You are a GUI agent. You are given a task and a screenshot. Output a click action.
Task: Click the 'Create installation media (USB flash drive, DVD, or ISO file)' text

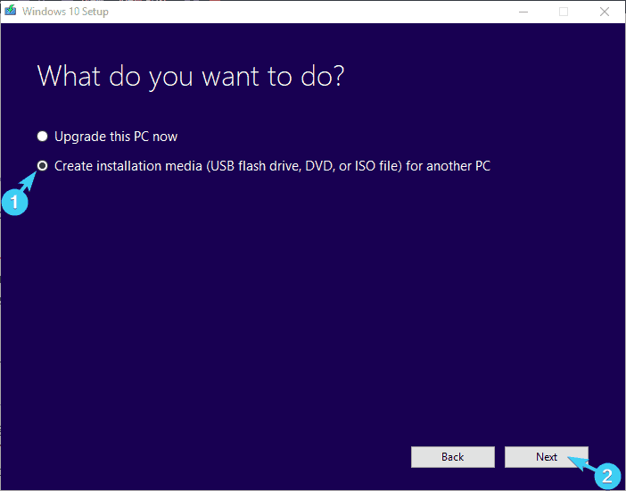228,166
